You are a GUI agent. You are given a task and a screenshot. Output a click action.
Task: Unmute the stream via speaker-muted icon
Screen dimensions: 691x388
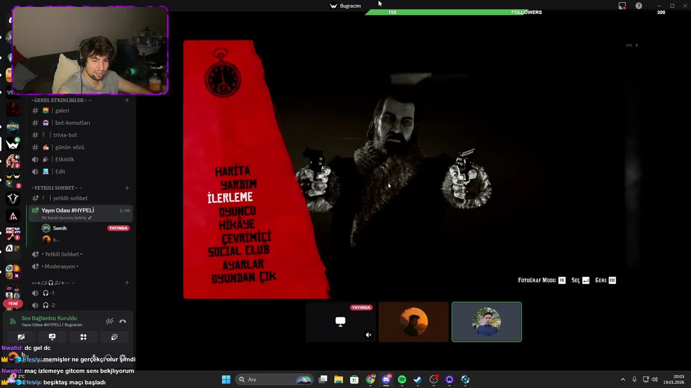369,335
